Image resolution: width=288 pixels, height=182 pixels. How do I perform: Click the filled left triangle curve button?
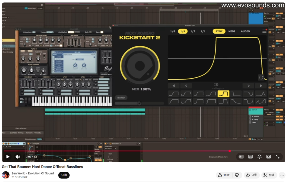pos(174,86)
